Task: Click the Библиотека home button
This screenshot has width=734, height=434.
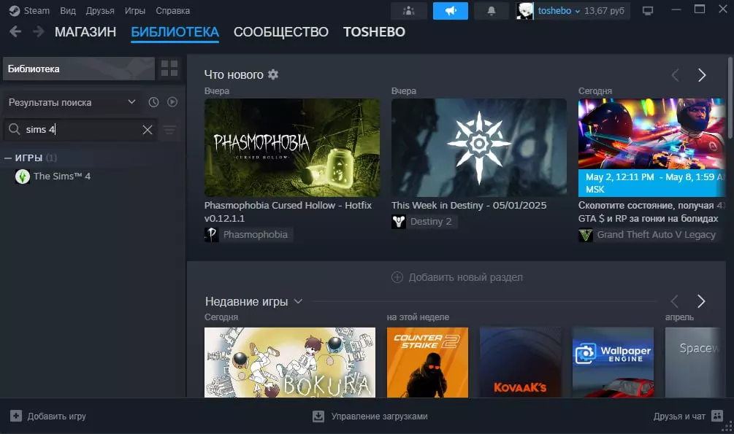Action: tap(79, 69)
